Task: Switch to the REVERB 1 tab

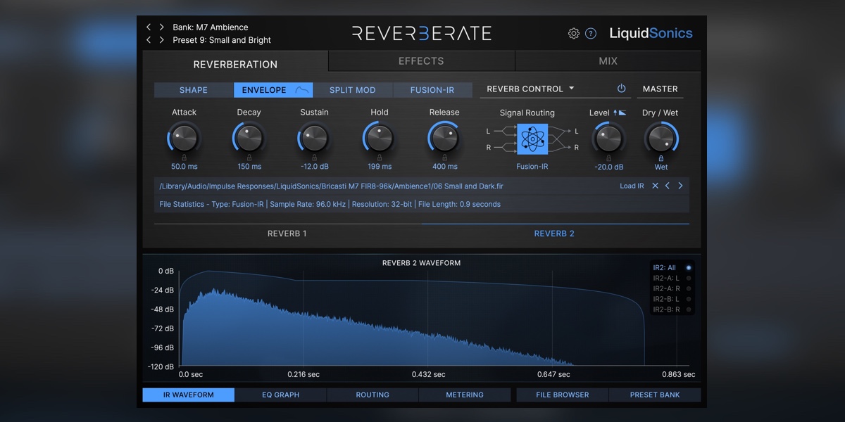Action: pos(287,234)
